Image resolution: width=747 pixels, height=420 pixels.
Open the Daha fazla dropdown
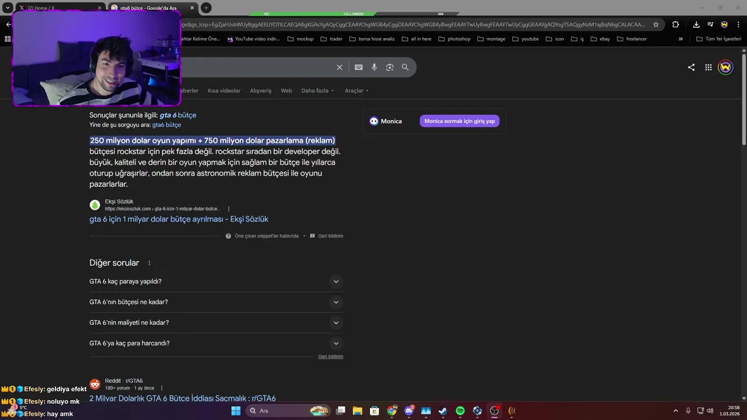317,90
